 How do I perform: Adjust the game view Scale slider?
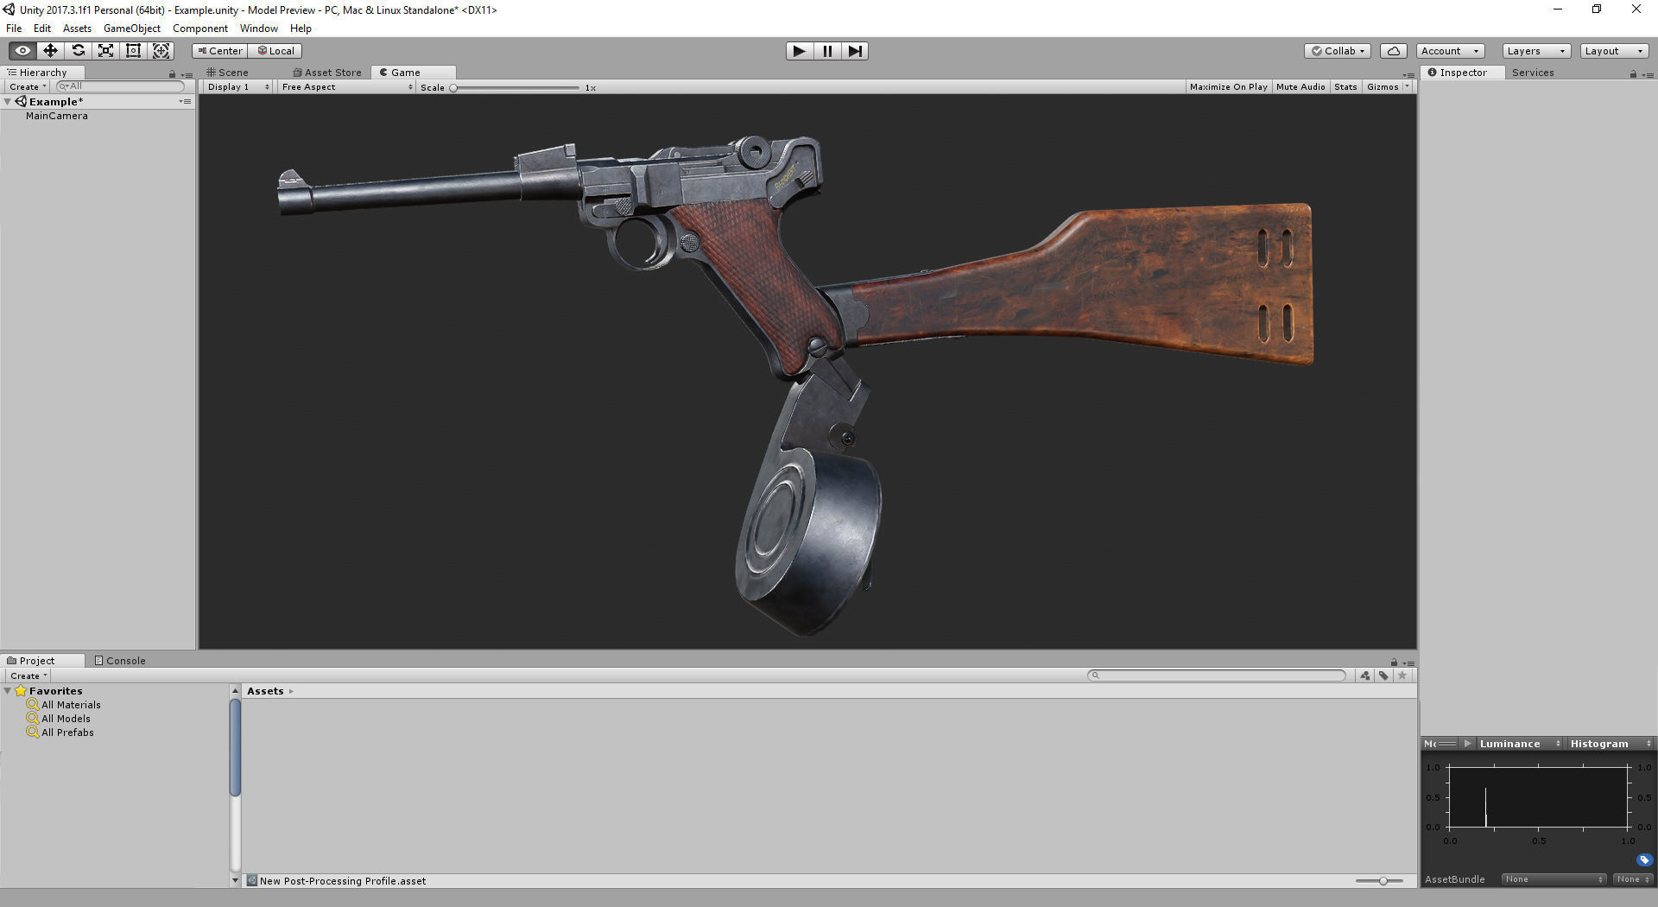click(515, 88)
